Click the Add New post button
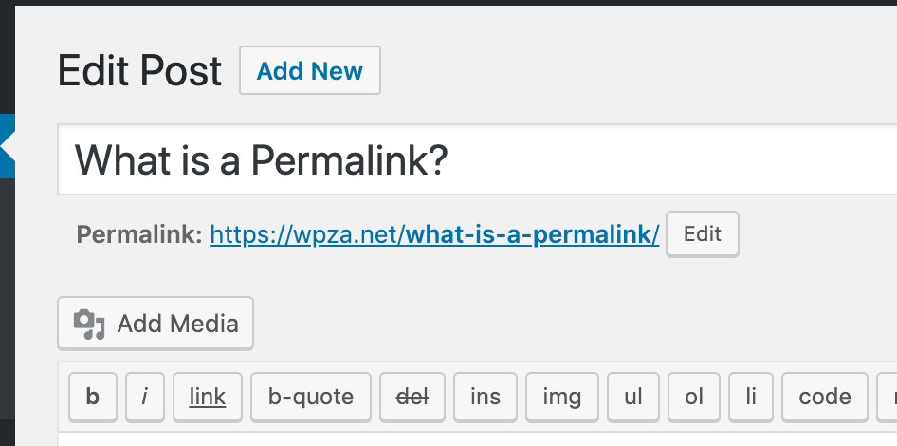Viewport: 897px width, 446px height. [x=310, y=71]
